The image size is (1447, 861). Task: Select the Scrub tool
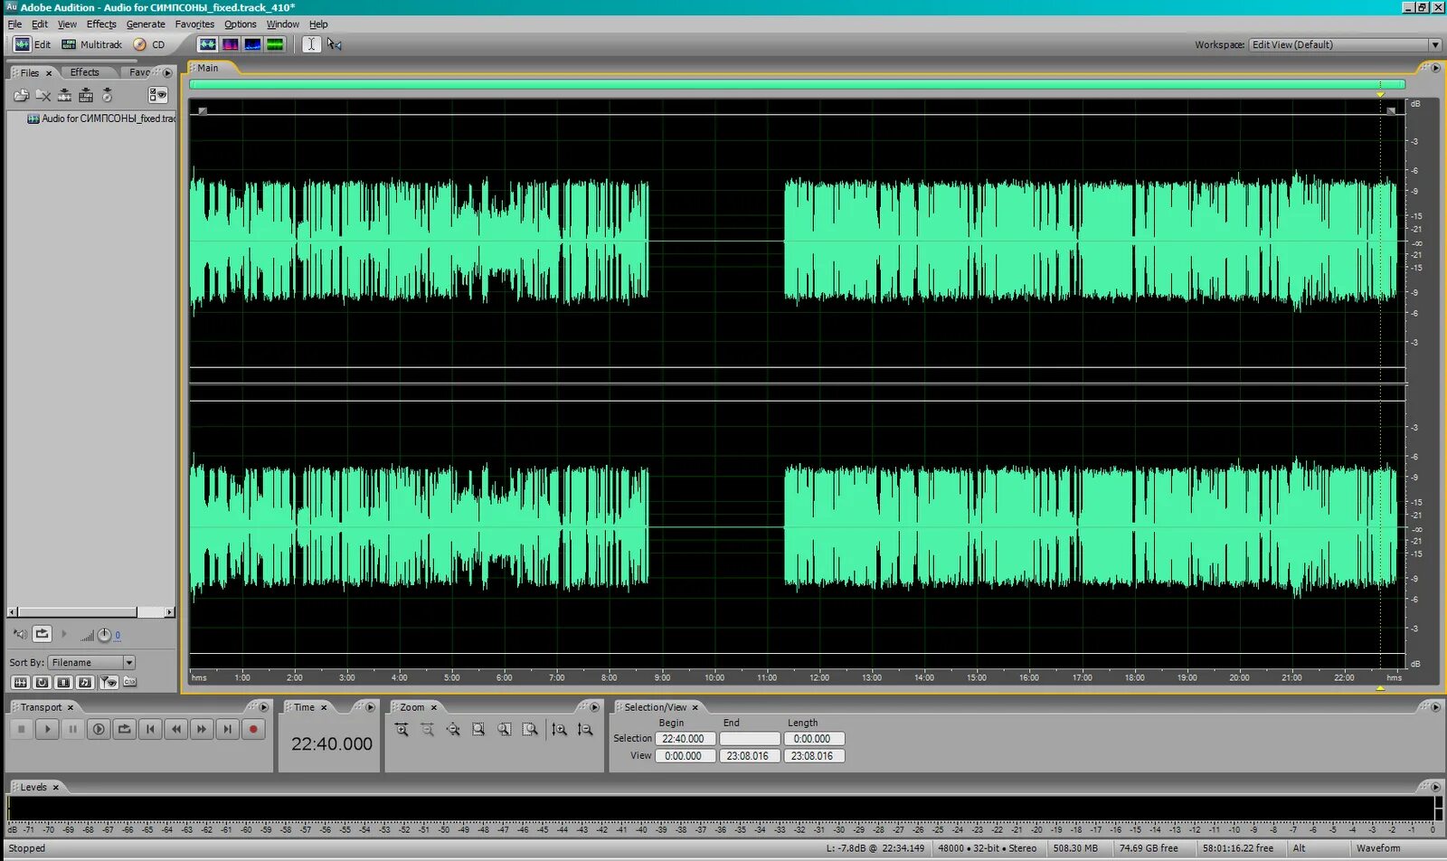pyautogui.click(x=335, y=44)
